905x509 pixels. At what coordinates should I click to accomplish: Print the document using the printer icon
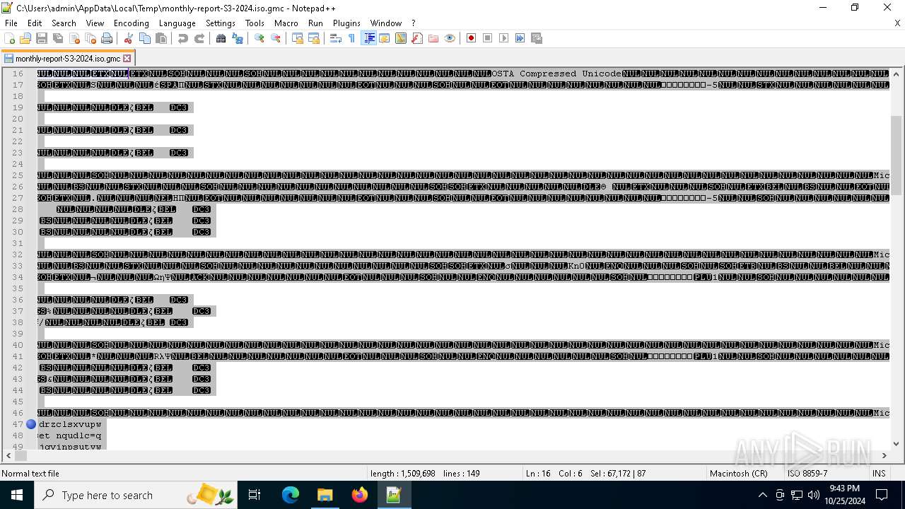tap(107, 38)
